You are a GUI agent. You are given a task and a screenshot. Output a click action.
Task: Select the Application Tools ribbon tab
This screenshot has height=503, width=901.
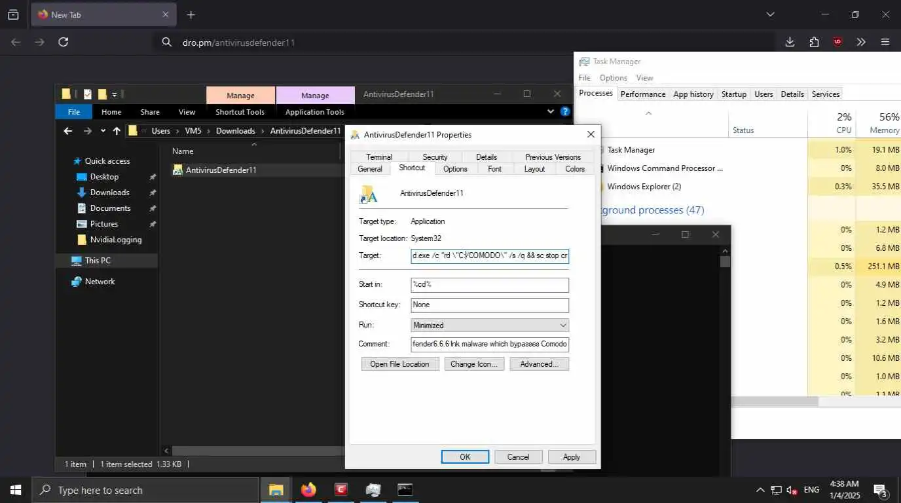coord(315,112)
